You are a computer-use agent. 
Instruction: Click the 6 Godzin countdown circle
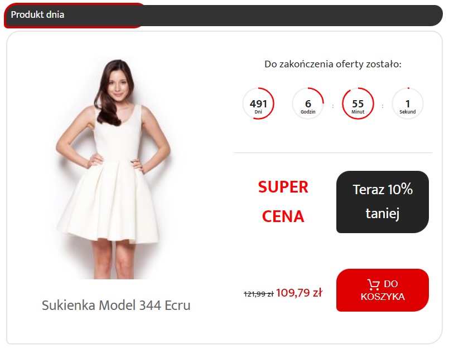(x=308, y=103)
